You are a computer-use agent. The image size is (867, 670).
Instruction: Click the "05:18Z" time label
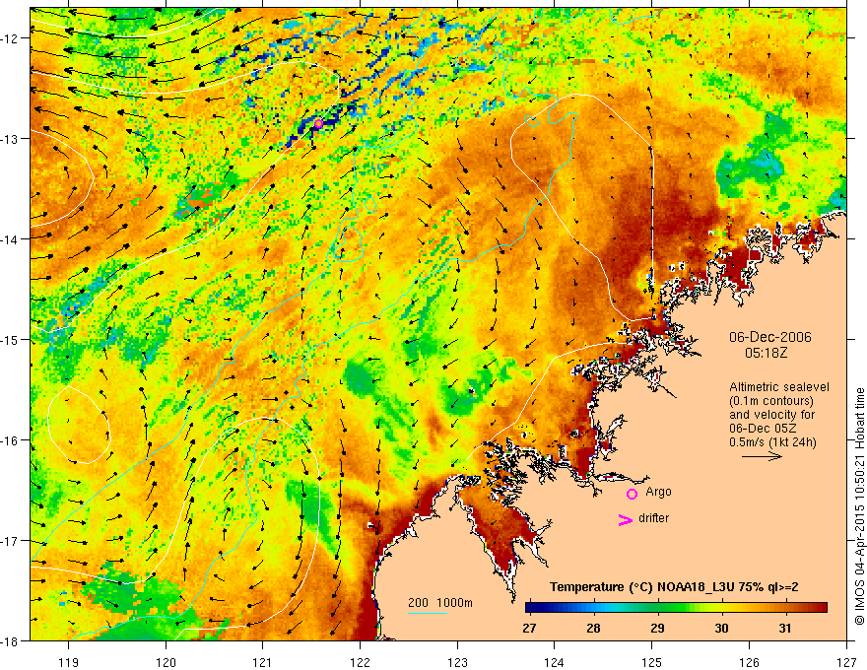click(766, 352)
